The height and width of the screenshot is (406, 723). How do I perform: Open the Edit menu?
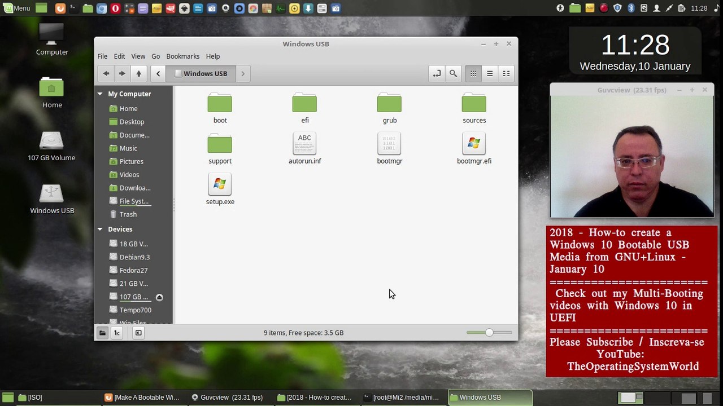point(119,56)
